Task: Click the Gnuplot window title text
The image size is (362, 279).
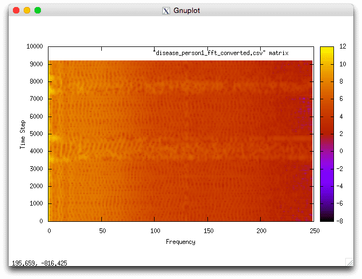Action: pos(186,11)
